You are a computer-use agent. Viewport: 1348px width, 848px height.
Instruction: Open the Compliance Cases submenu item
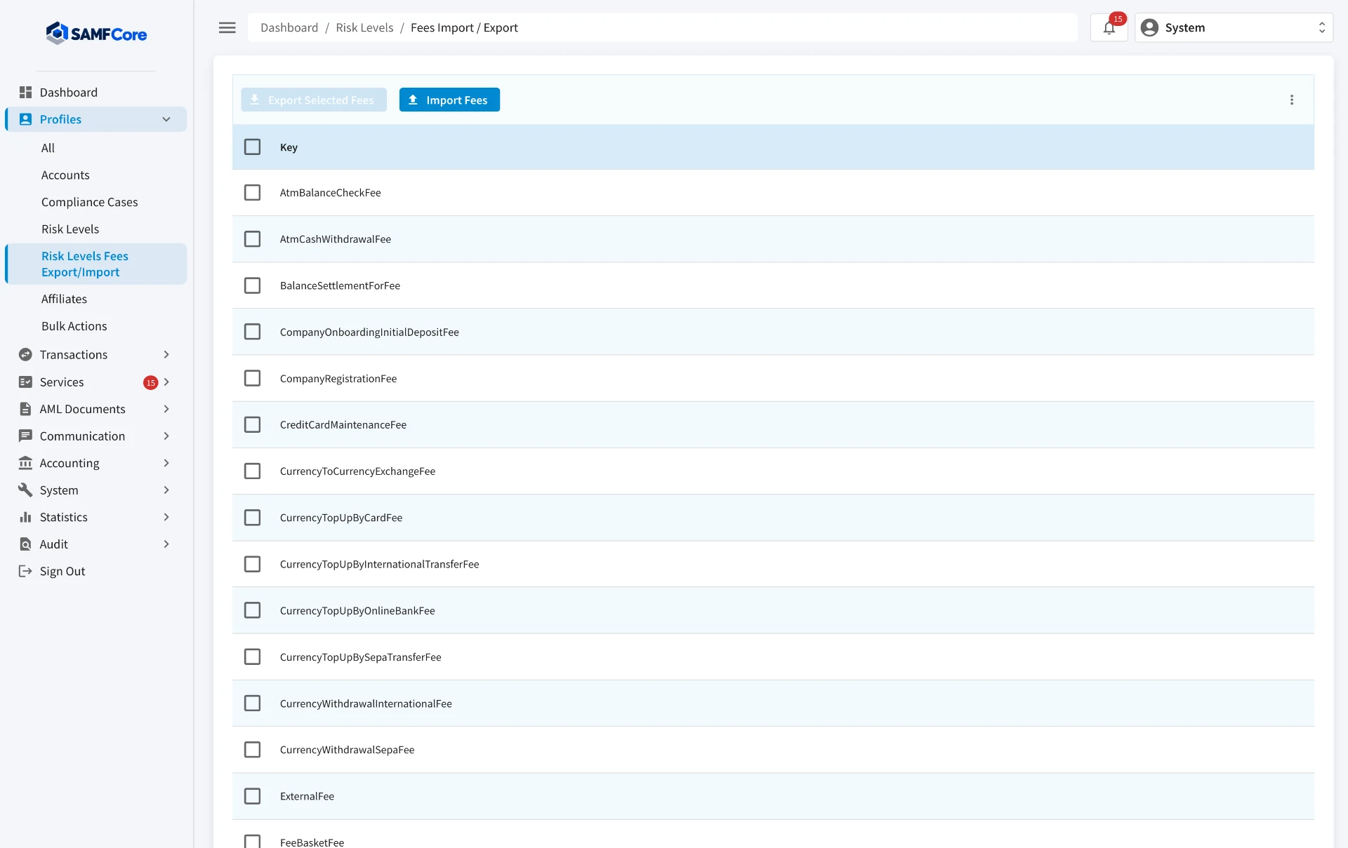pyautogui.click(x=89, y=202)
